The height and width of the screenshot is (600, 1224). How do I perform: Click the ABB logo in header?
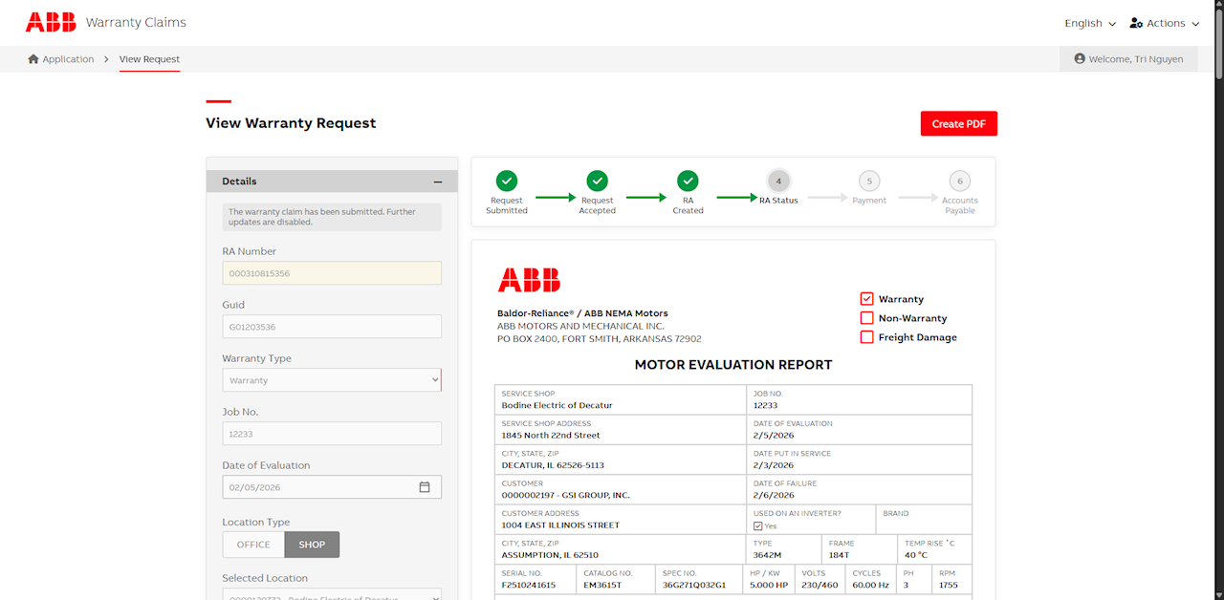50,22
